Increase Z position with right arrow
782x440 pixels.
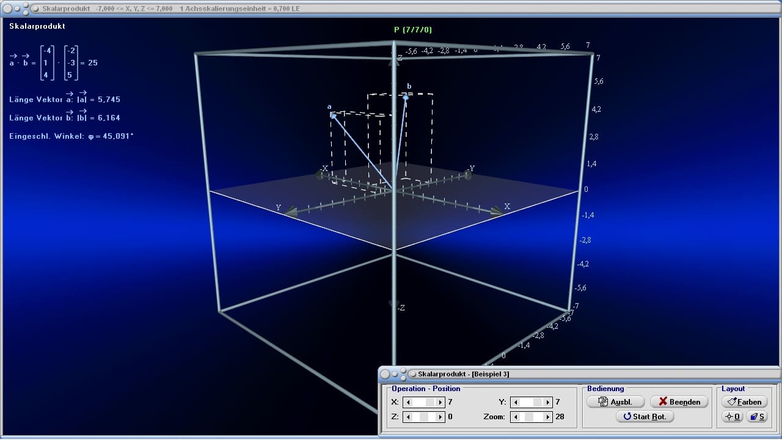coord(440,417)
